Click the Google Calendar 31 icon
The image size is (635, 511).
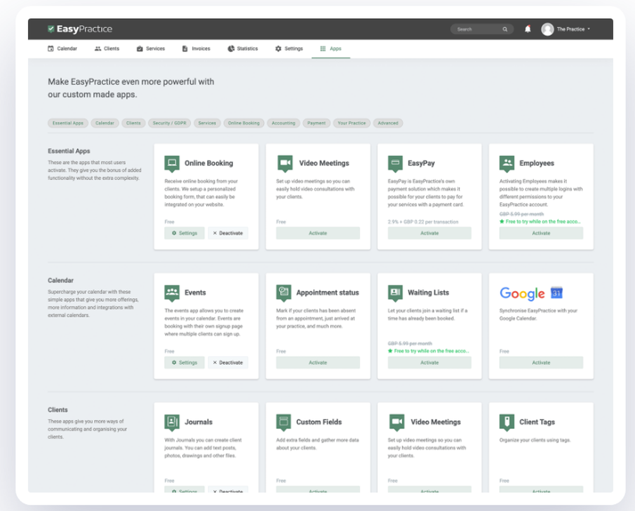point(556,292)
